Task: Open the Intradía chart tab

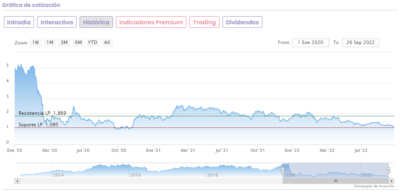Action: (x=19, y=22)
